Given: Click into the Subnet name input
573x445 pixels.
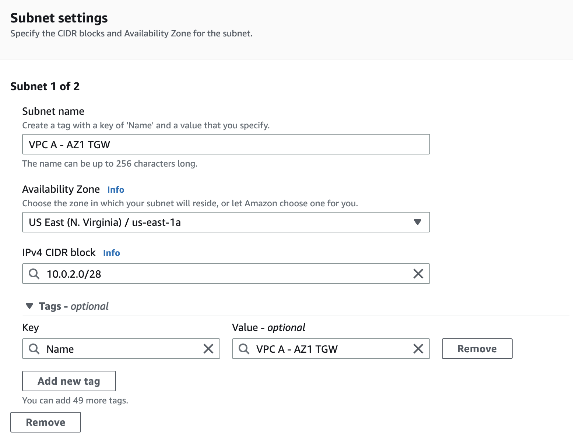Looking at the screenshot, I should point(225,144).
